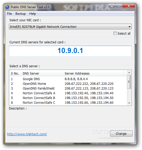Click the address 198.153.192.60, 198.153.194.60
This screenshot has width=142, height=150.
89,103
